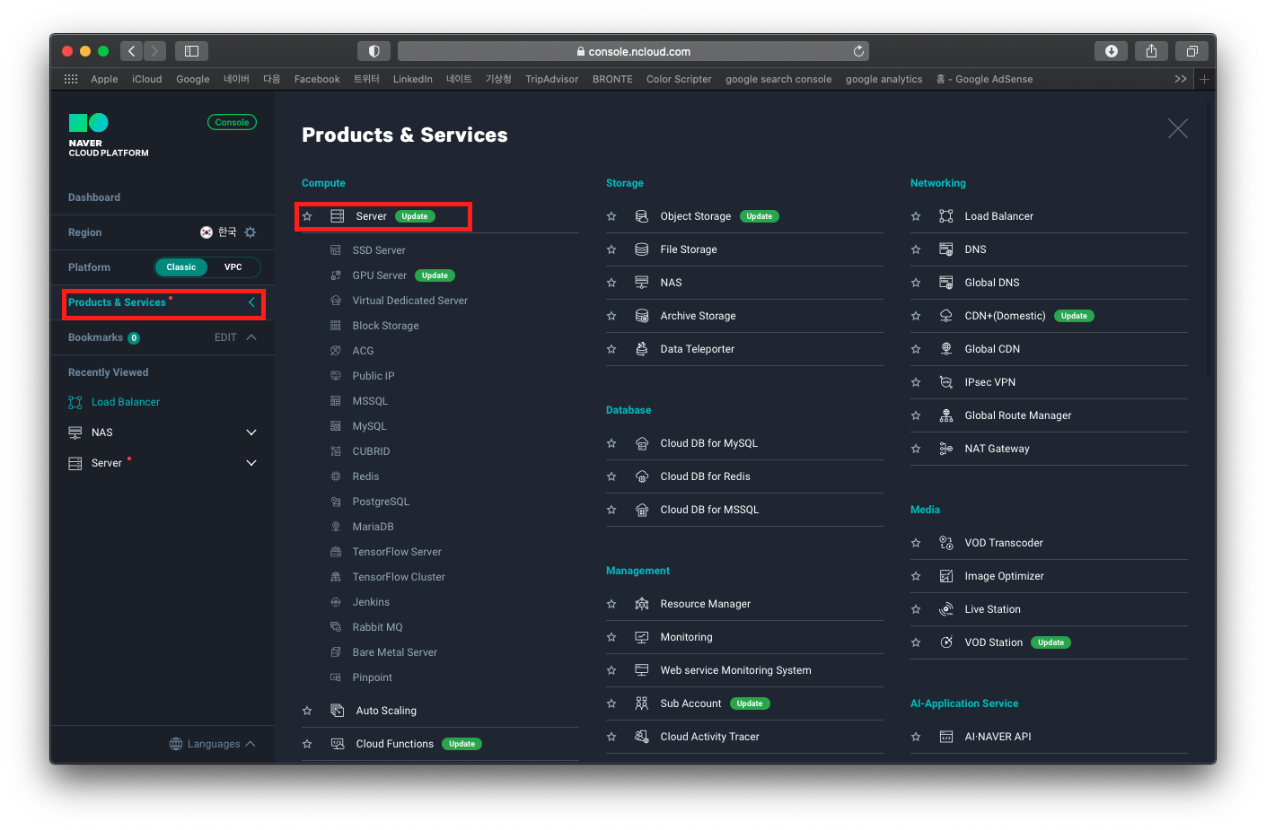The height and width of the screenshot is (830, 1266).
Task: Click the Resource Manager icon
Action: 642,604
